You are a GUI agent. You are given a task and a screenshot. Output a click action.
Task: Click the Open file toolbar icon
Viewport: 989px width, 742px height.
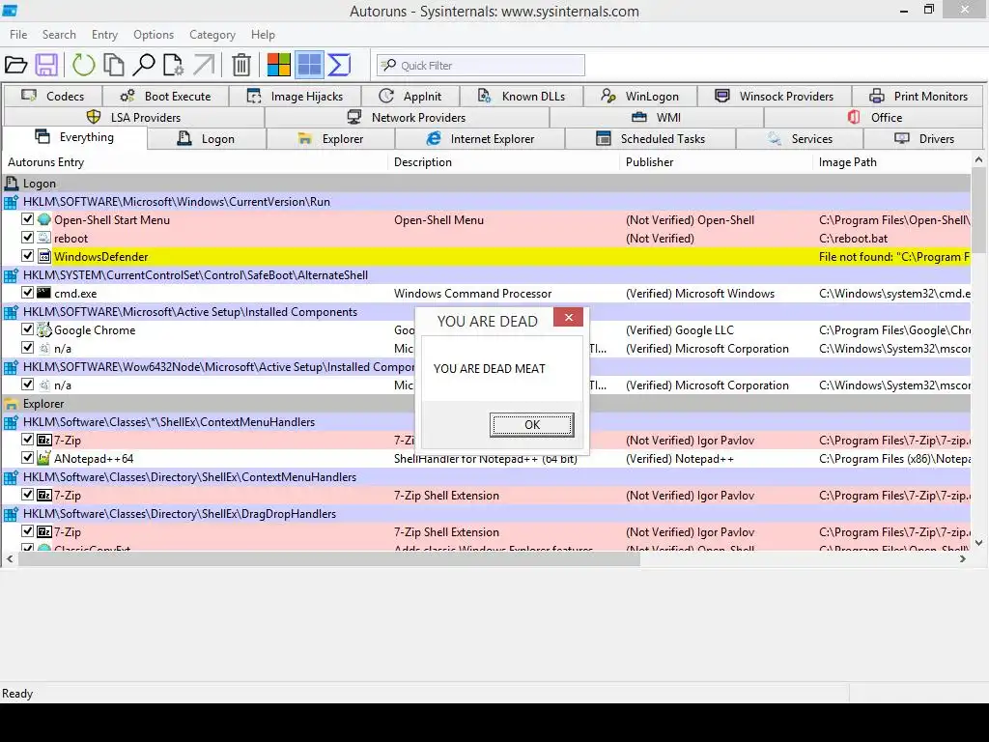point(15,65)
